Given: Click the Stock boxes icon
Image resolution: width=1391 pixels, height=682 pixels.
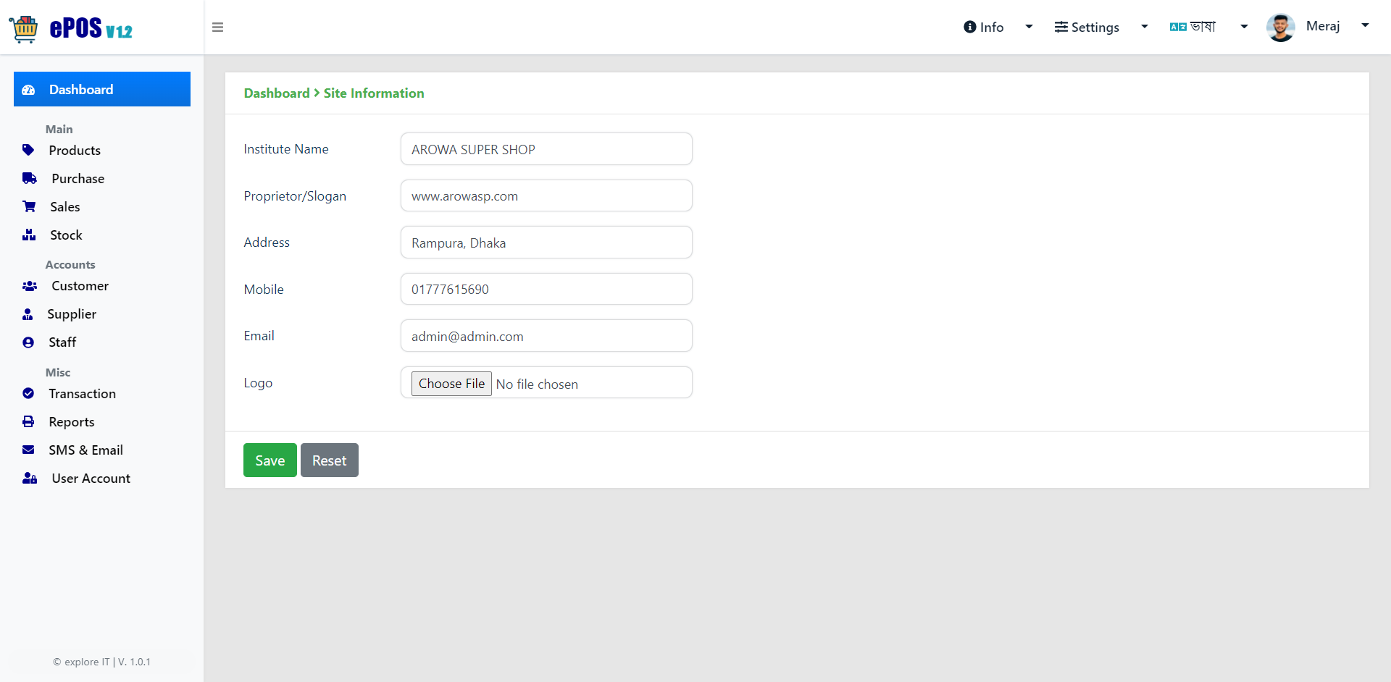Looking at the screenshot, I should (29, 235).
